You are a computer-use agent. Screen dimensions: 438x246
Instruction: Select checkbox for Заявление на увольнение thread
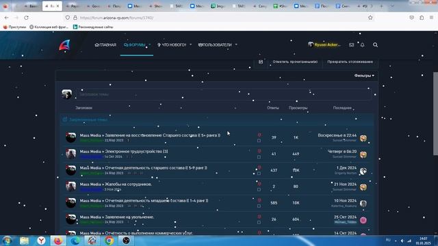point(259,223)
